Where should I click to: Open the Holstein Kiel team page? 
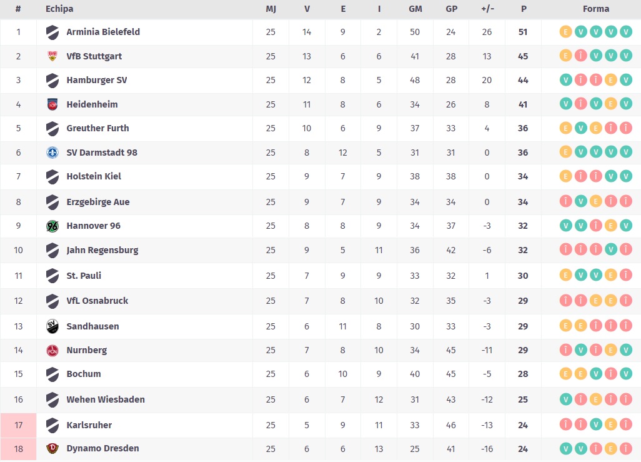pos(94,176)
